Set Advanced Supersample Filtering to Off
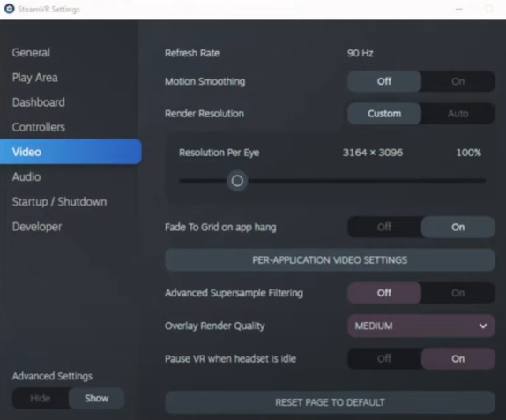 [384, 293]
